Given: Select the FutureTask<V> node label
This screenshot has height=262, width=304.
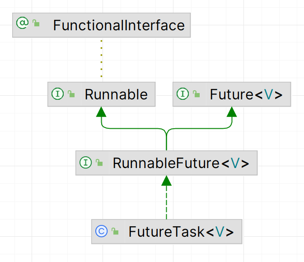Looking at the screenshot, I should (181, 232).
